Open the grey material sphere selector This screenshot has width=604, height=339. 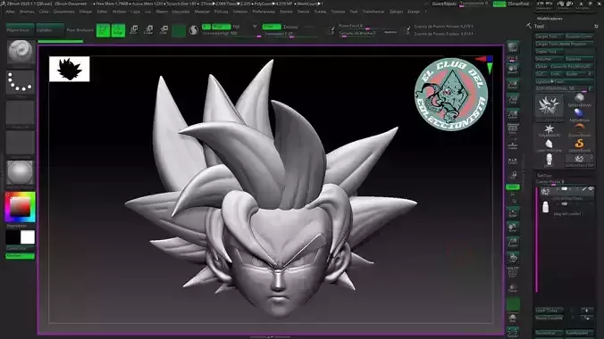point(20,173)
